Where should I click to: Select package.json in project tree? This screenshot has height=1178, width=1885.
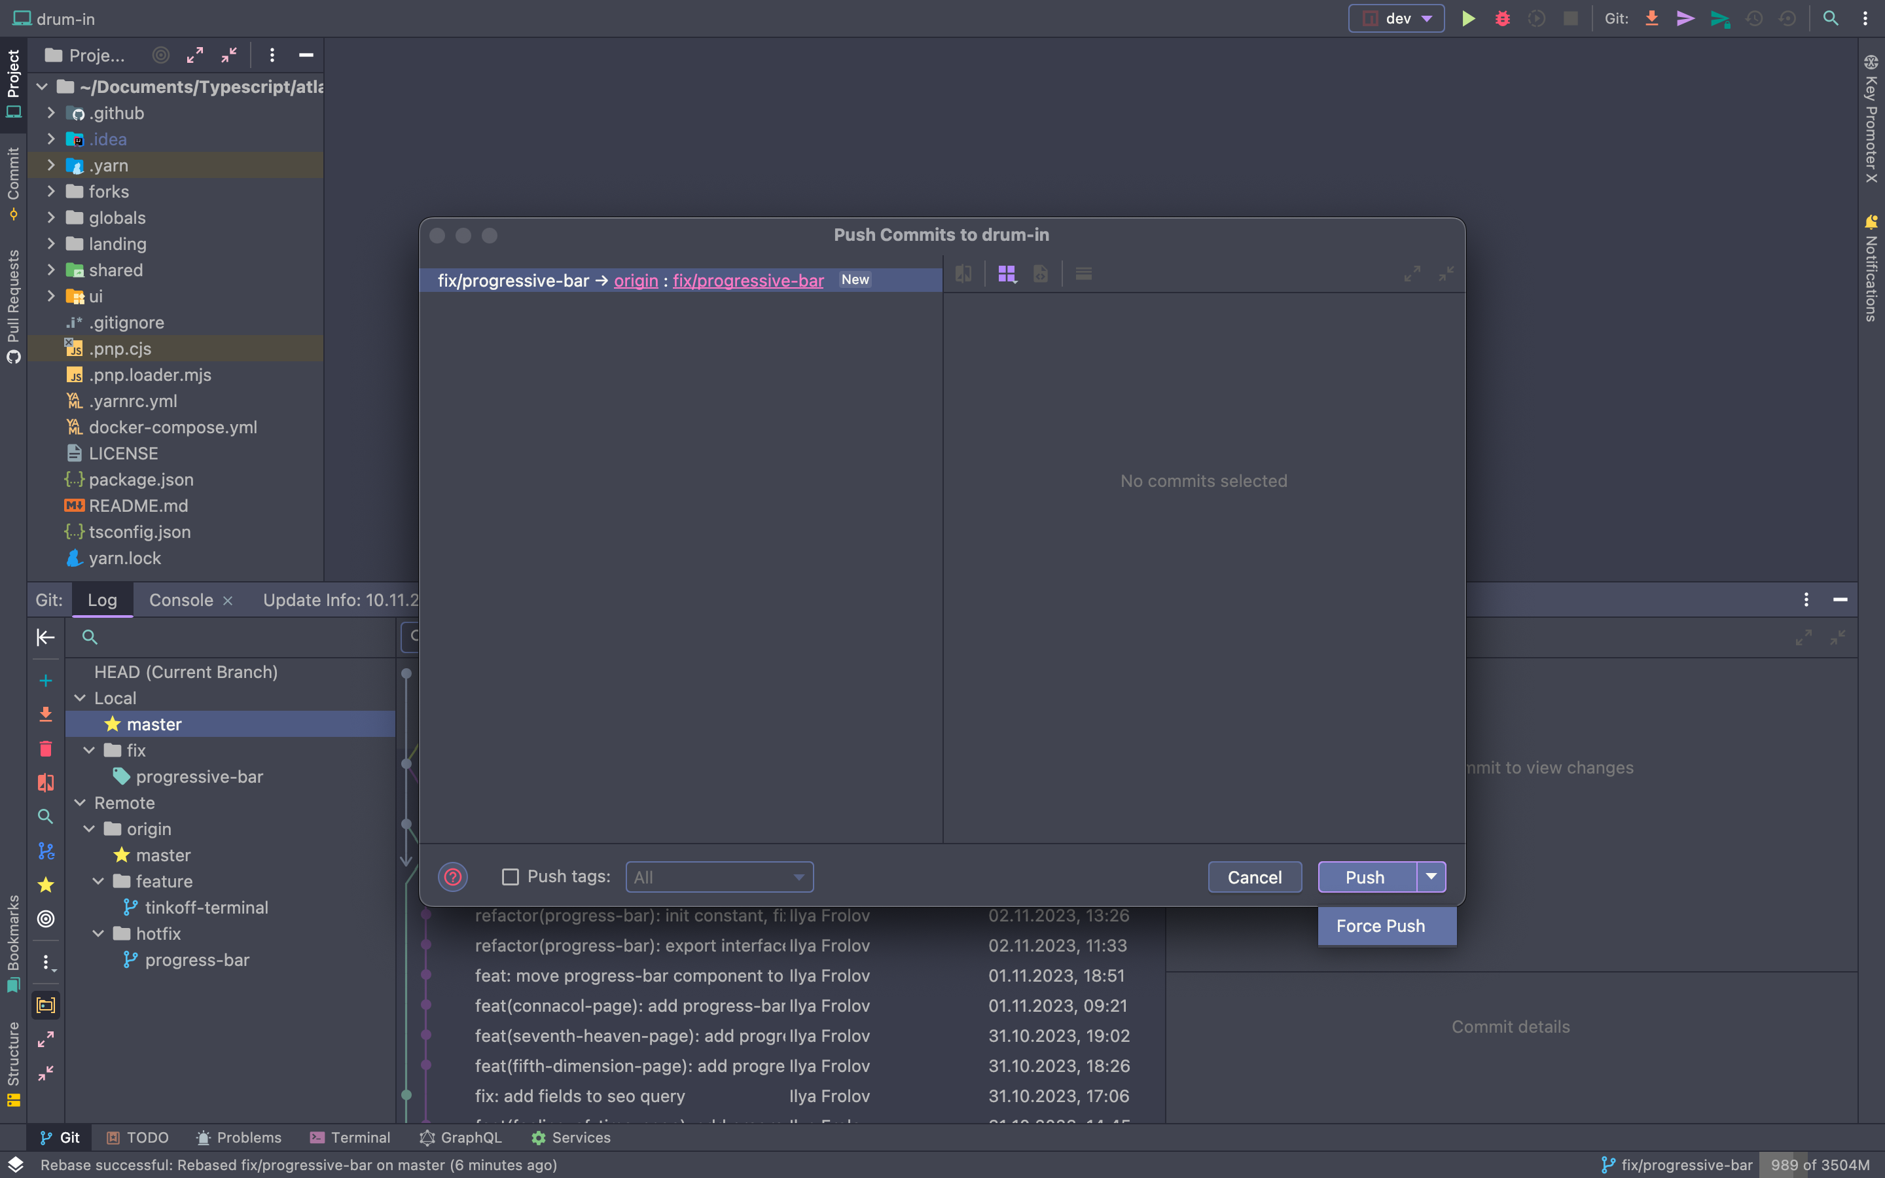(x=141, y=480)
